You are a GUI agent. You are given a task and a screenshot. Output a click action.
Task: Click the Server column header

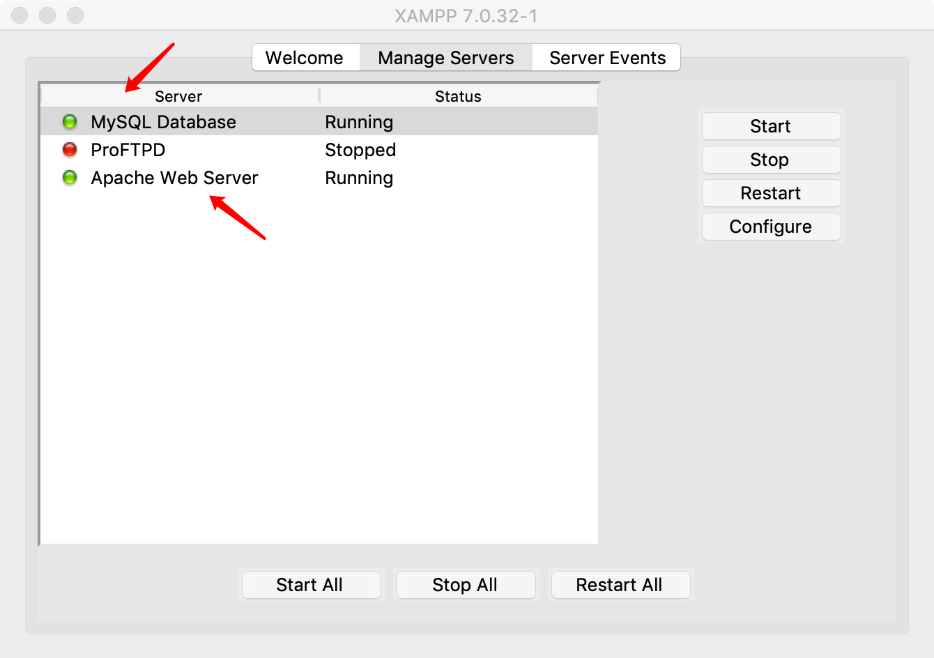179,96
